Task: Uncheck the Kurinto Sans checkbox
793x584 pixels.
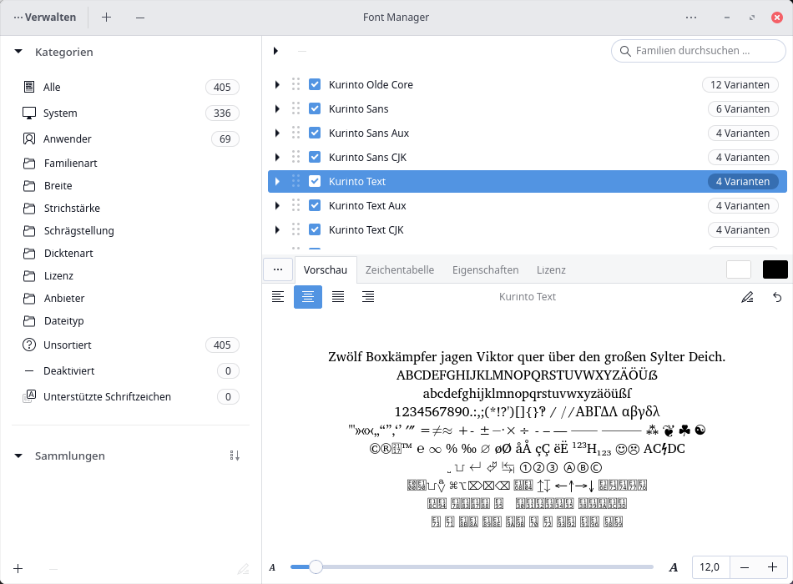Action: pyautogui.click(x=315, y=108)
